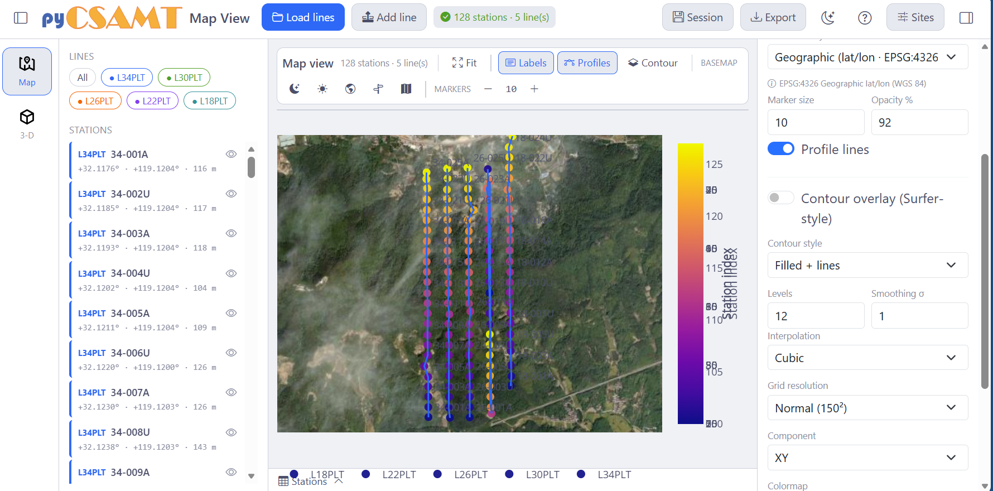
Task: Open the Contour style Filled + lines dropdown
Action: pos(867,265)
